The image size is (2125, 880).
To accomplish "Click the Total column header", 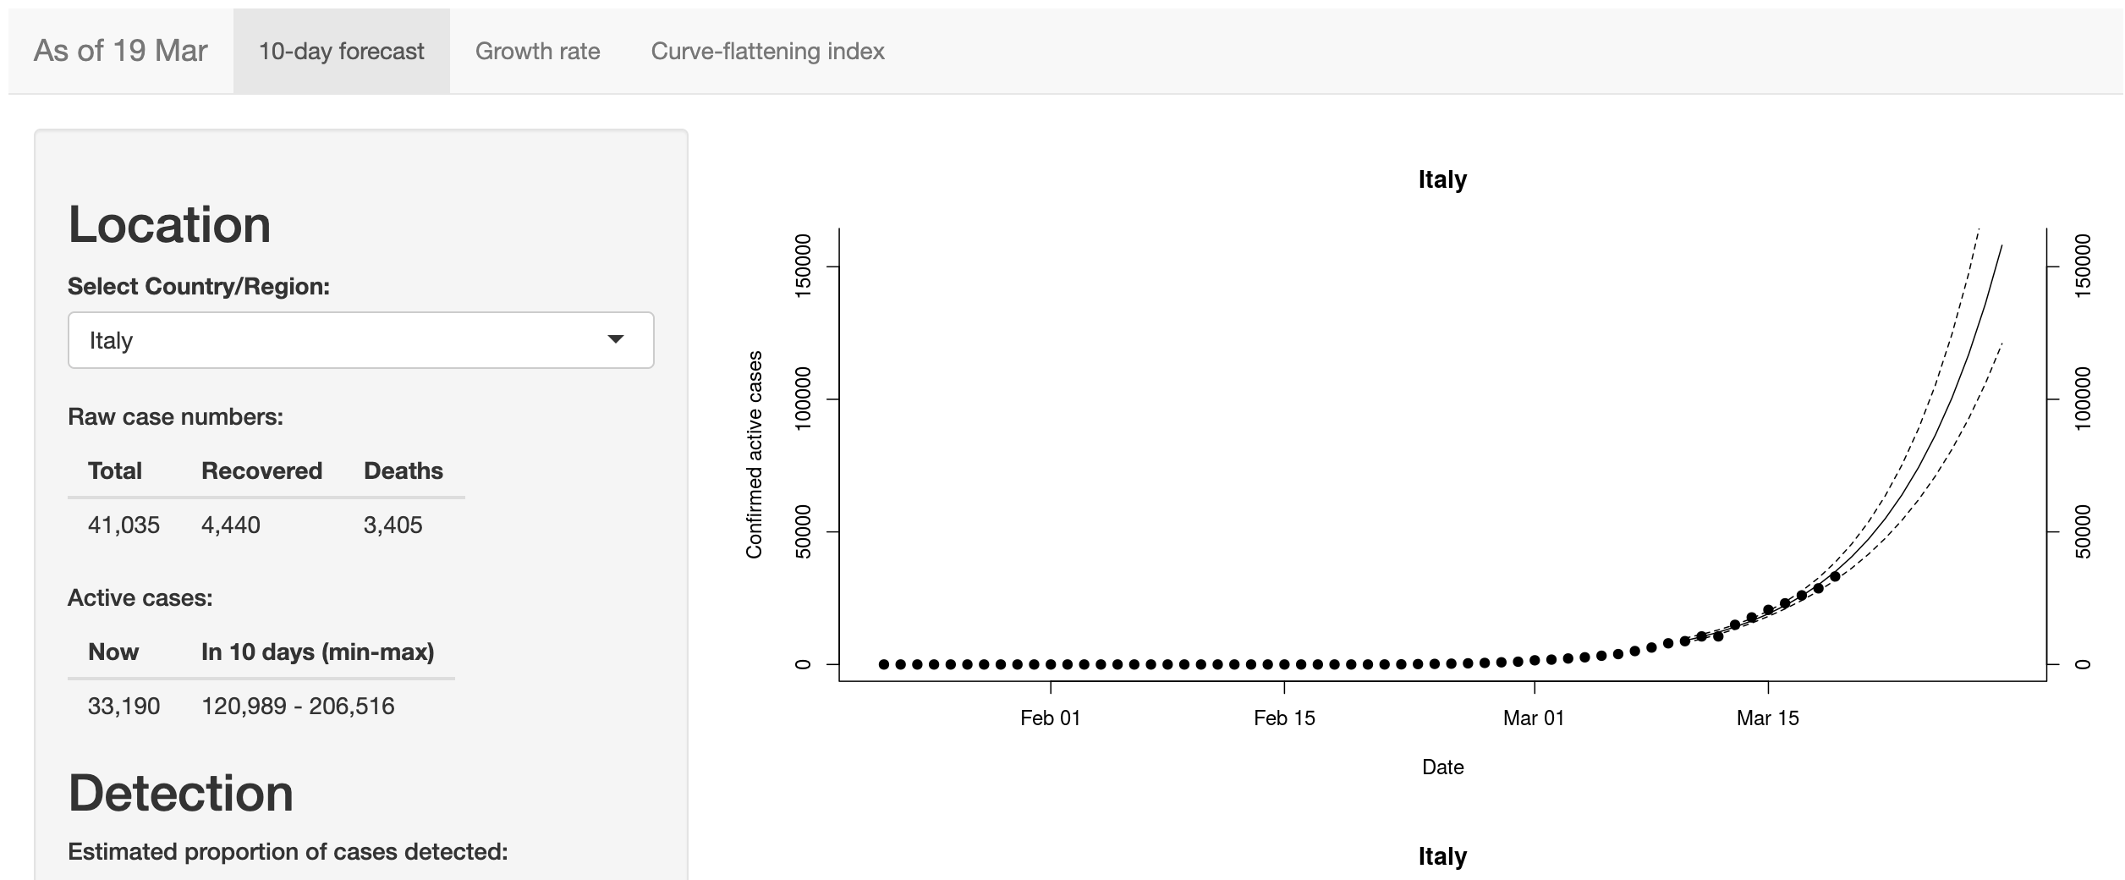I will pos(115,470).
